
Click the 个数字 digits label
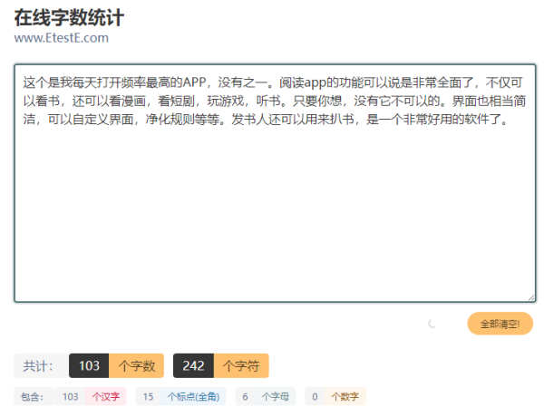pos(345,396)
